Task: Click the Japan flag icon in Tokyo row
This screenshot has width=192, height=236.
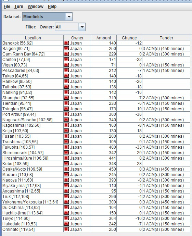Action: click(66, 219)
